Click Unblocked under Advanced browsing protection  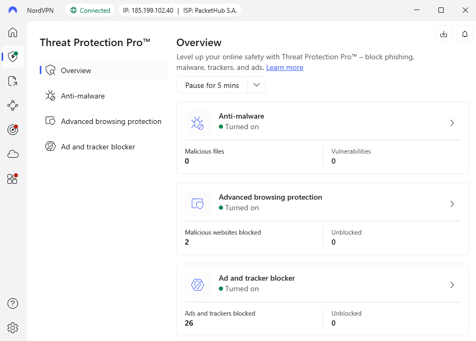346,232
